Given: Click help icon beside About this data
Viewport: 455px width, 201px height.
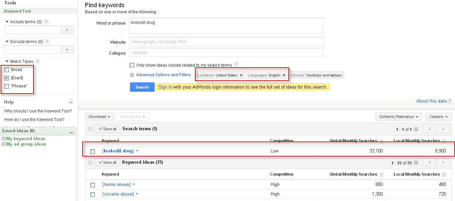Looking at the screenshot, I should [450, 101].
